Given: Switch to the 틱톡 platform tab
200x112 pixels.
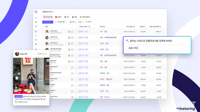Looking at the screenshot, I should pyautogui.click(x=75, y=17).
